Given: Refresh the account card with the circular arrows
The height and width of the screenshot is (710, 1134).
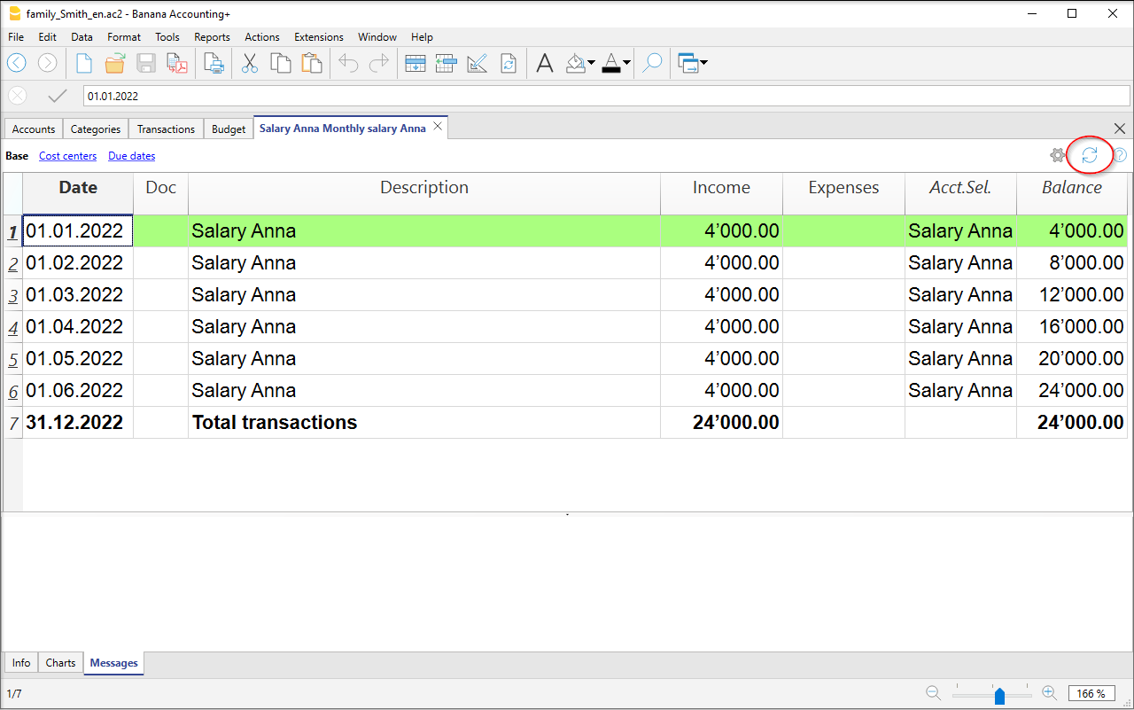Looking at the screenshot, I should click(1090, 155).
